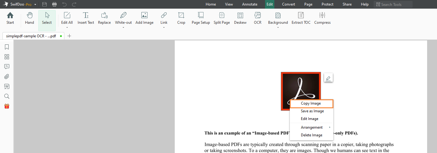Select the Edit ribbon tab
437x153 pixels.
(x=270, y=4)
